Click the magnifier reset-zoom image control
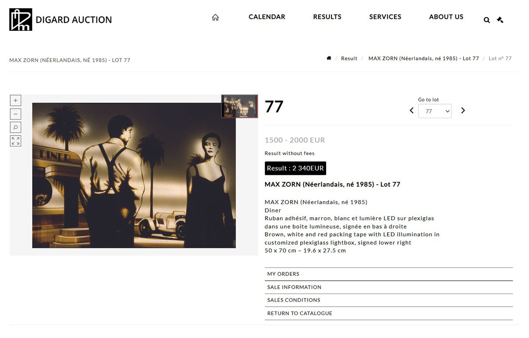This screenshot has width=529, height=338. 15,127
